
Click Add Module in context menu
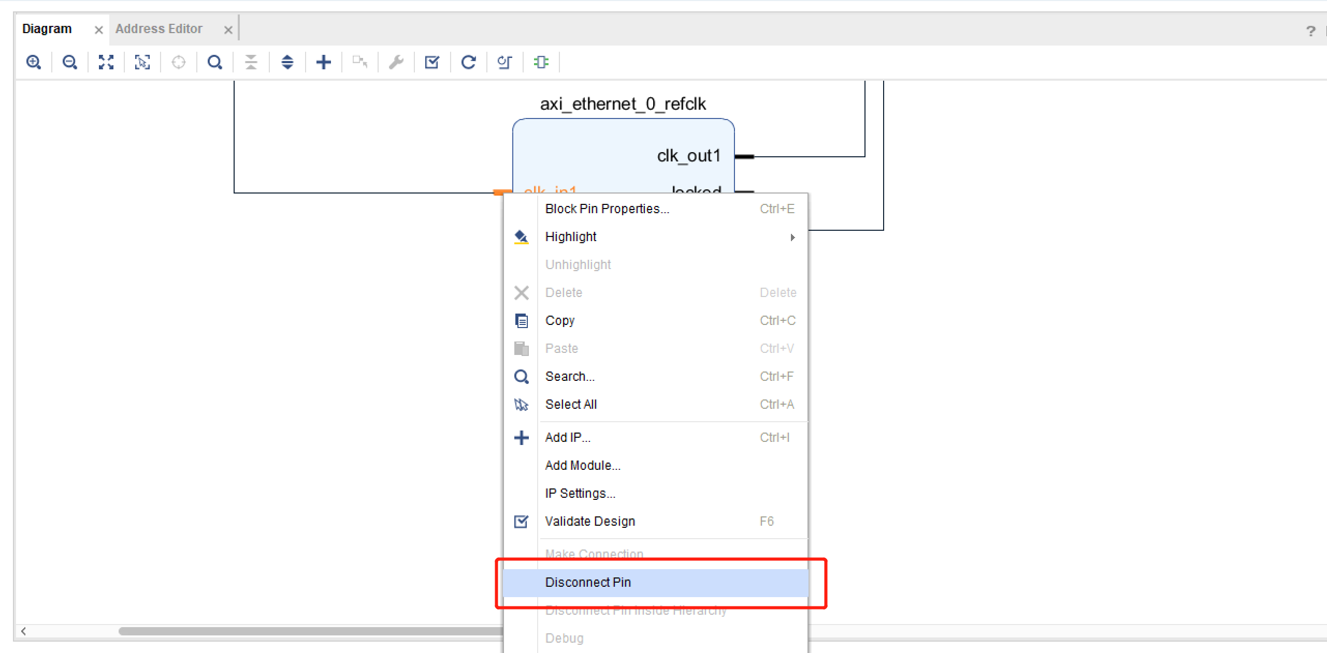(580, 465)
